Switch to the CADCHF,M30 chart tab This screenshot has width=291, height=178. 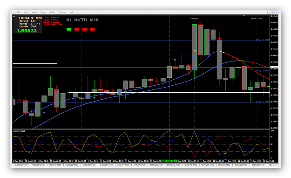106,165
